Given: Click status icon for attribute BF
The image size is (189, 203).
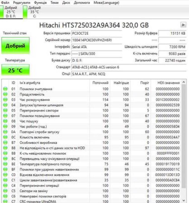Looking at the screenshot, I should coord(5,169).
